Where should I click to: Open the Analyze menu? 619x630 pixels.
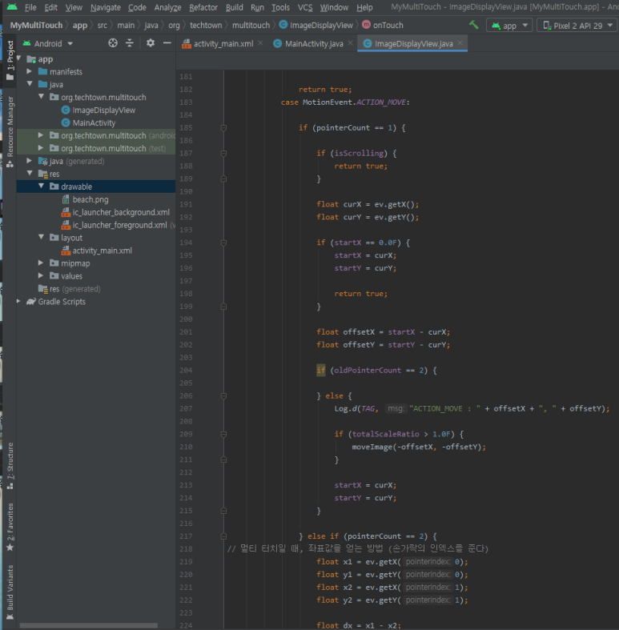tap(167, 7)
